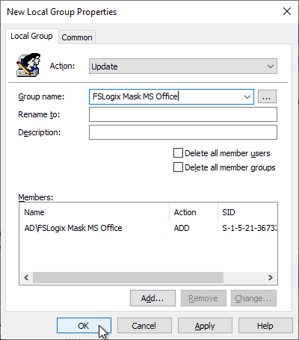Click the right arrow of Members scrollbar
Image resolution: width=299 pixels, height=340 pixels.
click(x=271, y=277)
